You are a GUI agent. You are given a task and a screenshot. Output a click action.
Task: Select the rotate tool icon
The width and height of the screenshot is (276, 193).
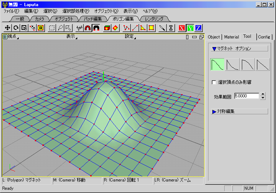(16, 28)
